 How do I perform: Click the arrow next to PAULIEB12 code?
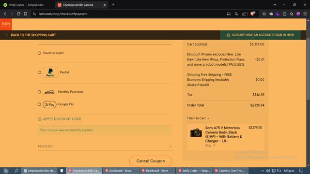(170, 146)
